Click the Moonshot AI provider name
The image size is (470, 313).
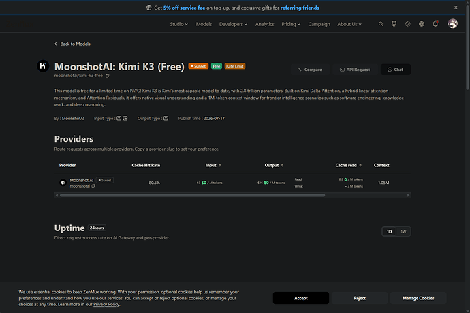[82, 180]
